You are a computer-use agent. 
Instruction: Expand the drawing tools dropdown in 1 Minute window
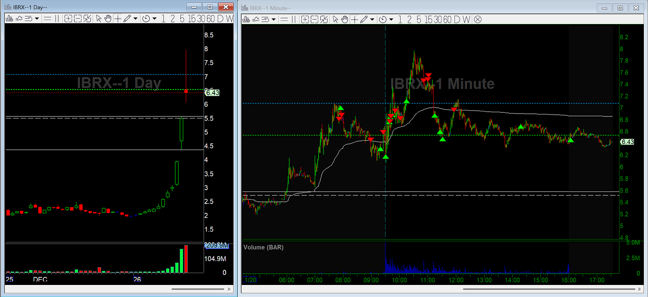[372, 19]
